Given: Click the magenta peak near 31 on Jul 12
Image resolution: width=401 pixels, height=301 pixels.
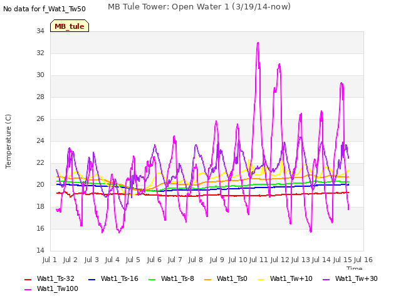Looking at the screenshot, I should [279, 64].
